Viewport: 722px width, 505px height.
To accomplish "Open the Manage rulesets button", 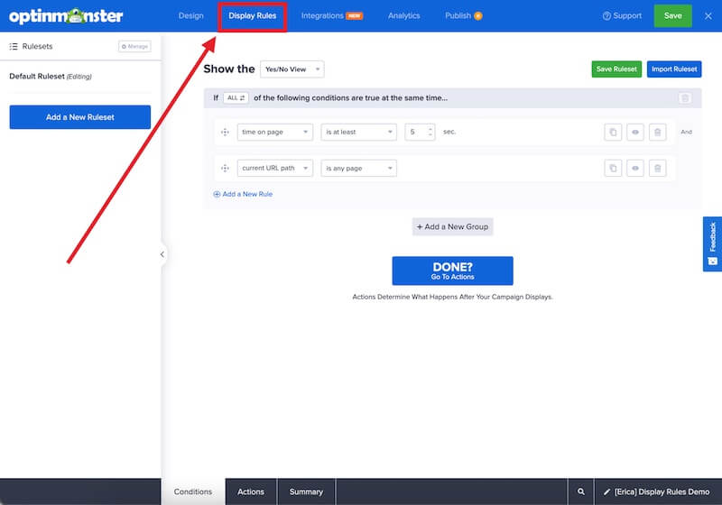I will (x=134, y=47).
